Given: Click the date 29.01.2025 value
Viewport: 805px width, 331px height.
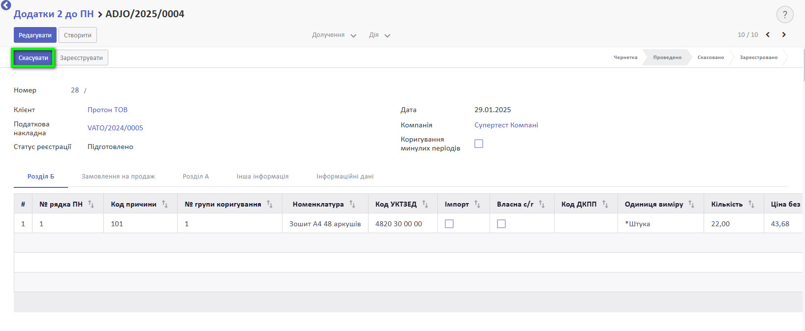Looking at the screenshot, I should 493,110.
